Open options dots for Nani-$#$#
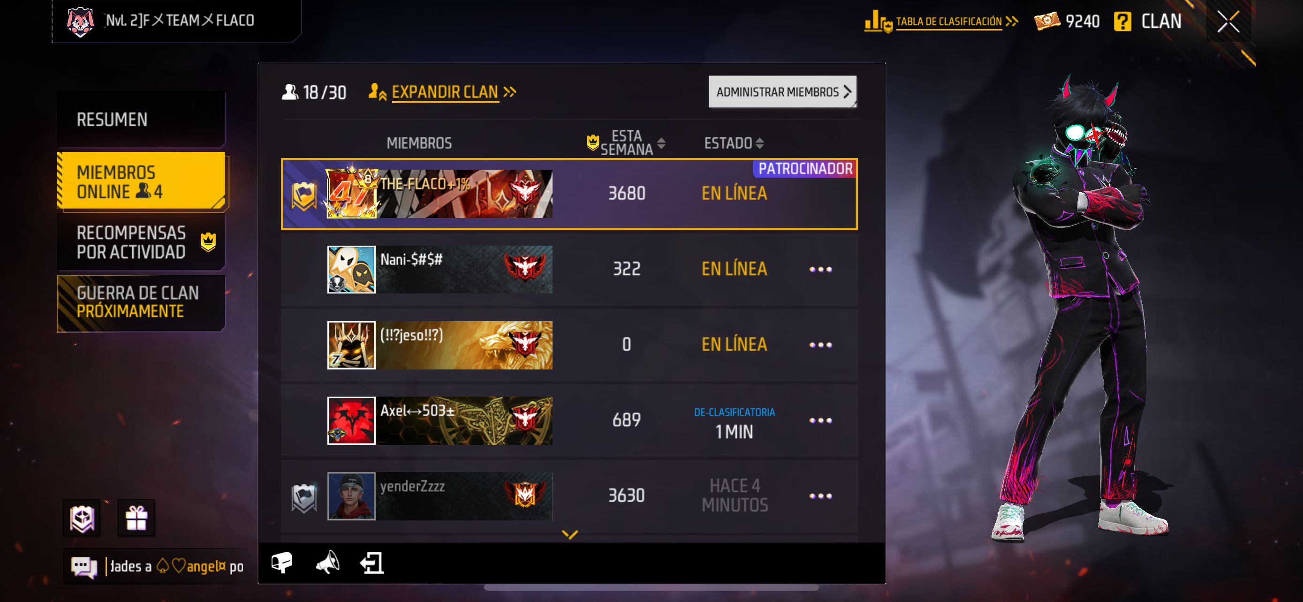1303x602 pixels. (820, 270)
